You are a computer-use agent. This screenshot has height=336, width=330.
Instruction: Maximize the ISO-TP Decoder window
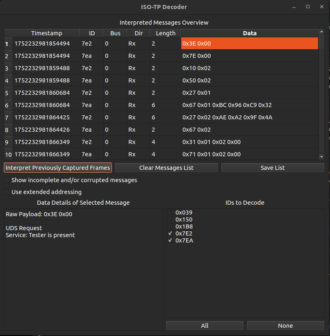(308, 7)
